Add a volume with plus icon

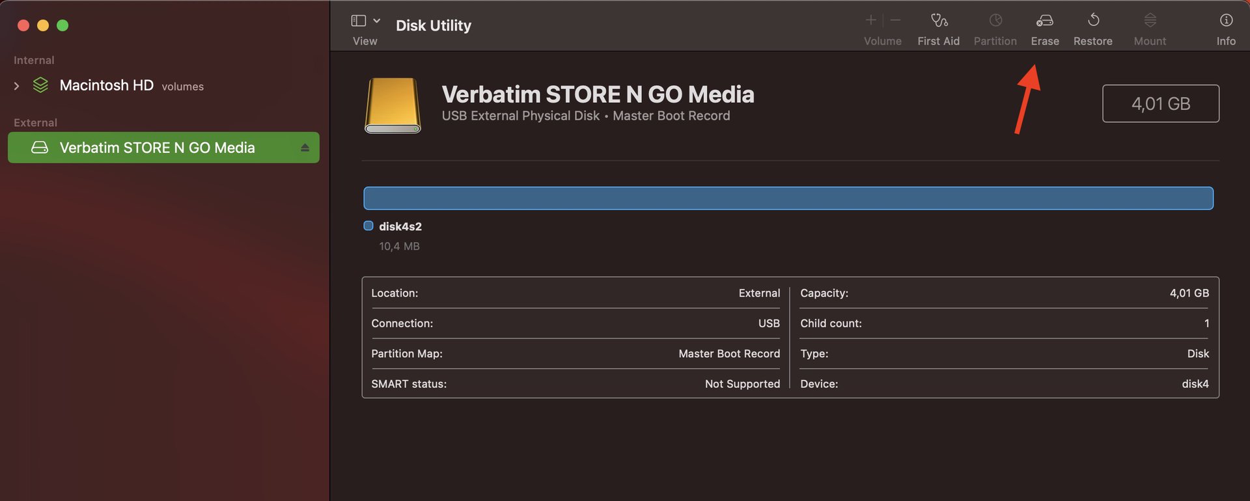[x=870, y=20]
